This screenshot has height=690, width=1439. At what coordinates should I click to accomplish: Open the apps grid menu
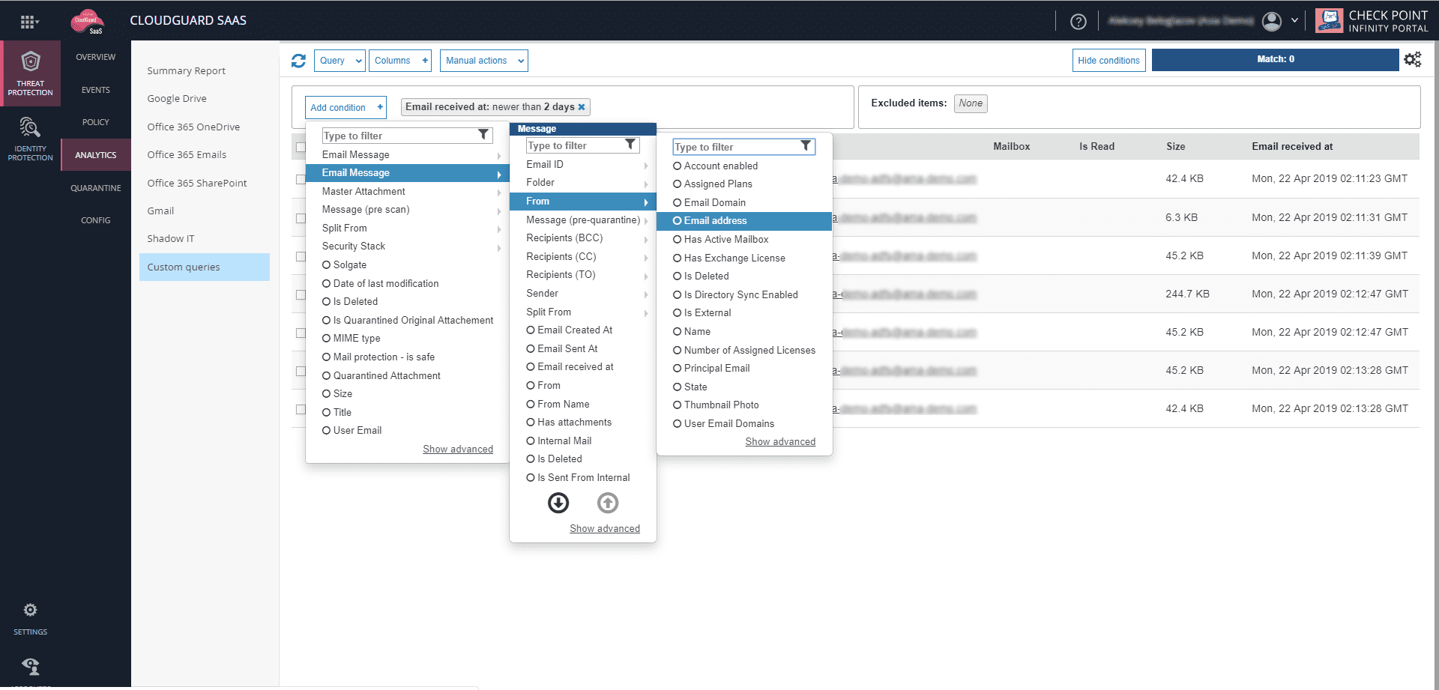29,22
